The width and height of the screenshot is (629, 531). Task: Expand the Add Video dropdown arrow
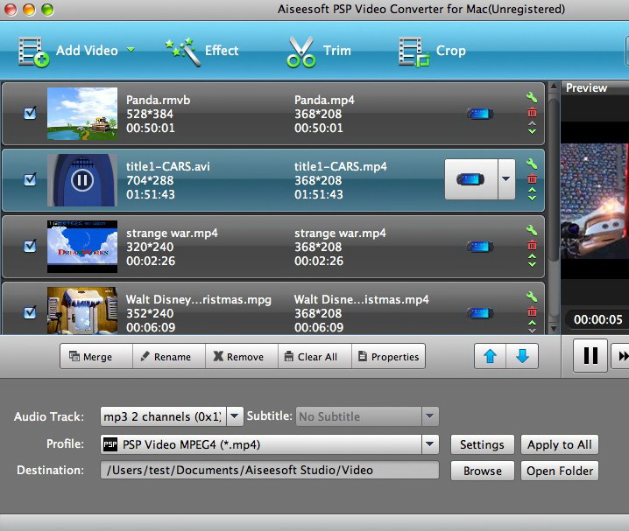point(131,50)
